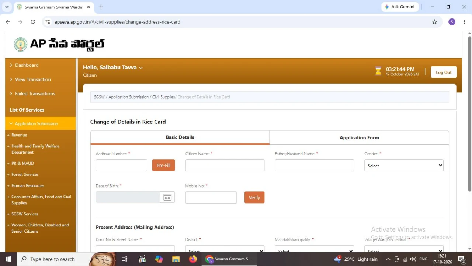This screenshot has width=472, height=266.
Task: Open the tab search dropdown arrow
Action: (x=7, y=7)
